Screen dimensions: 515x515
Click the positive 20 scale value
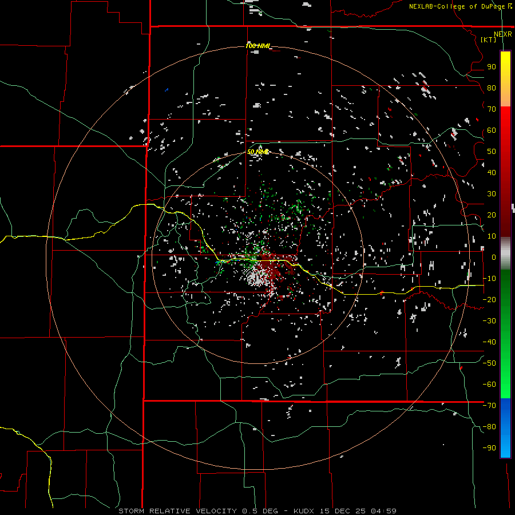pos(492,215)
